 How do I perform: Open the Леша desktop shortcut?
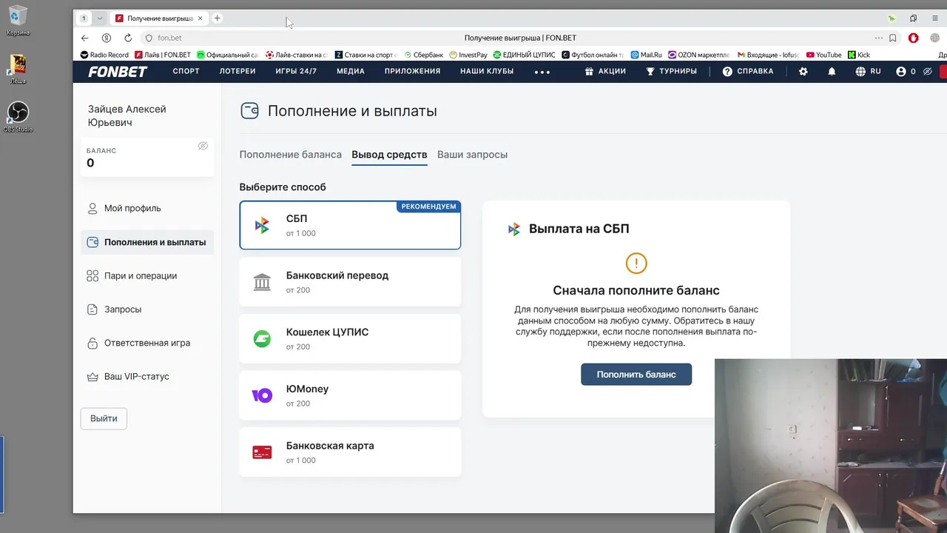(x=18, y=69)
